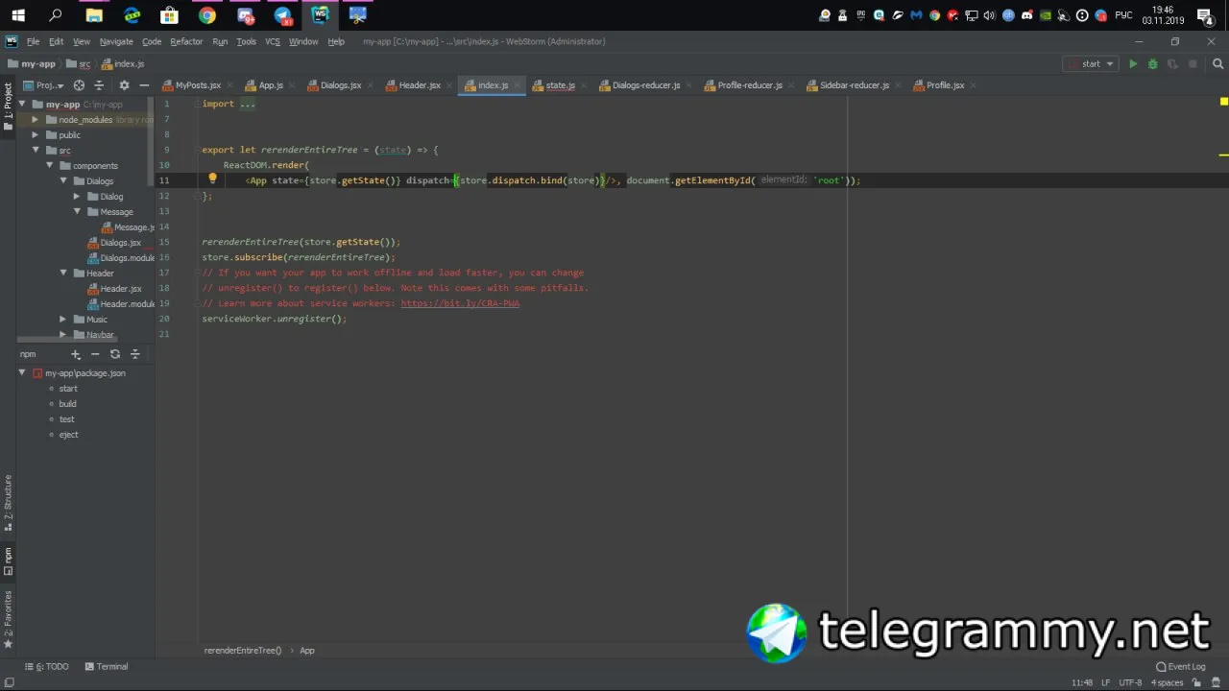Viewport: 1229px width, 691px height.
Task: Click the yellow intention lightbulb on line 11
Action: (x=212, y=179)
